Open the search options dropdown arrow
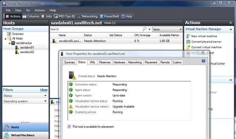Image resolution: width=236 pixels, height=139 pixels. (149, 29)
